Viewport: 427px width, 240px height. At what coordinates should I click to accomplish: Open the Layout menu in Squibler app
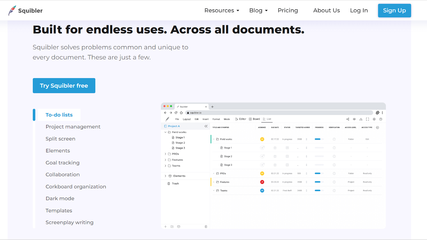tap(187, 119)
